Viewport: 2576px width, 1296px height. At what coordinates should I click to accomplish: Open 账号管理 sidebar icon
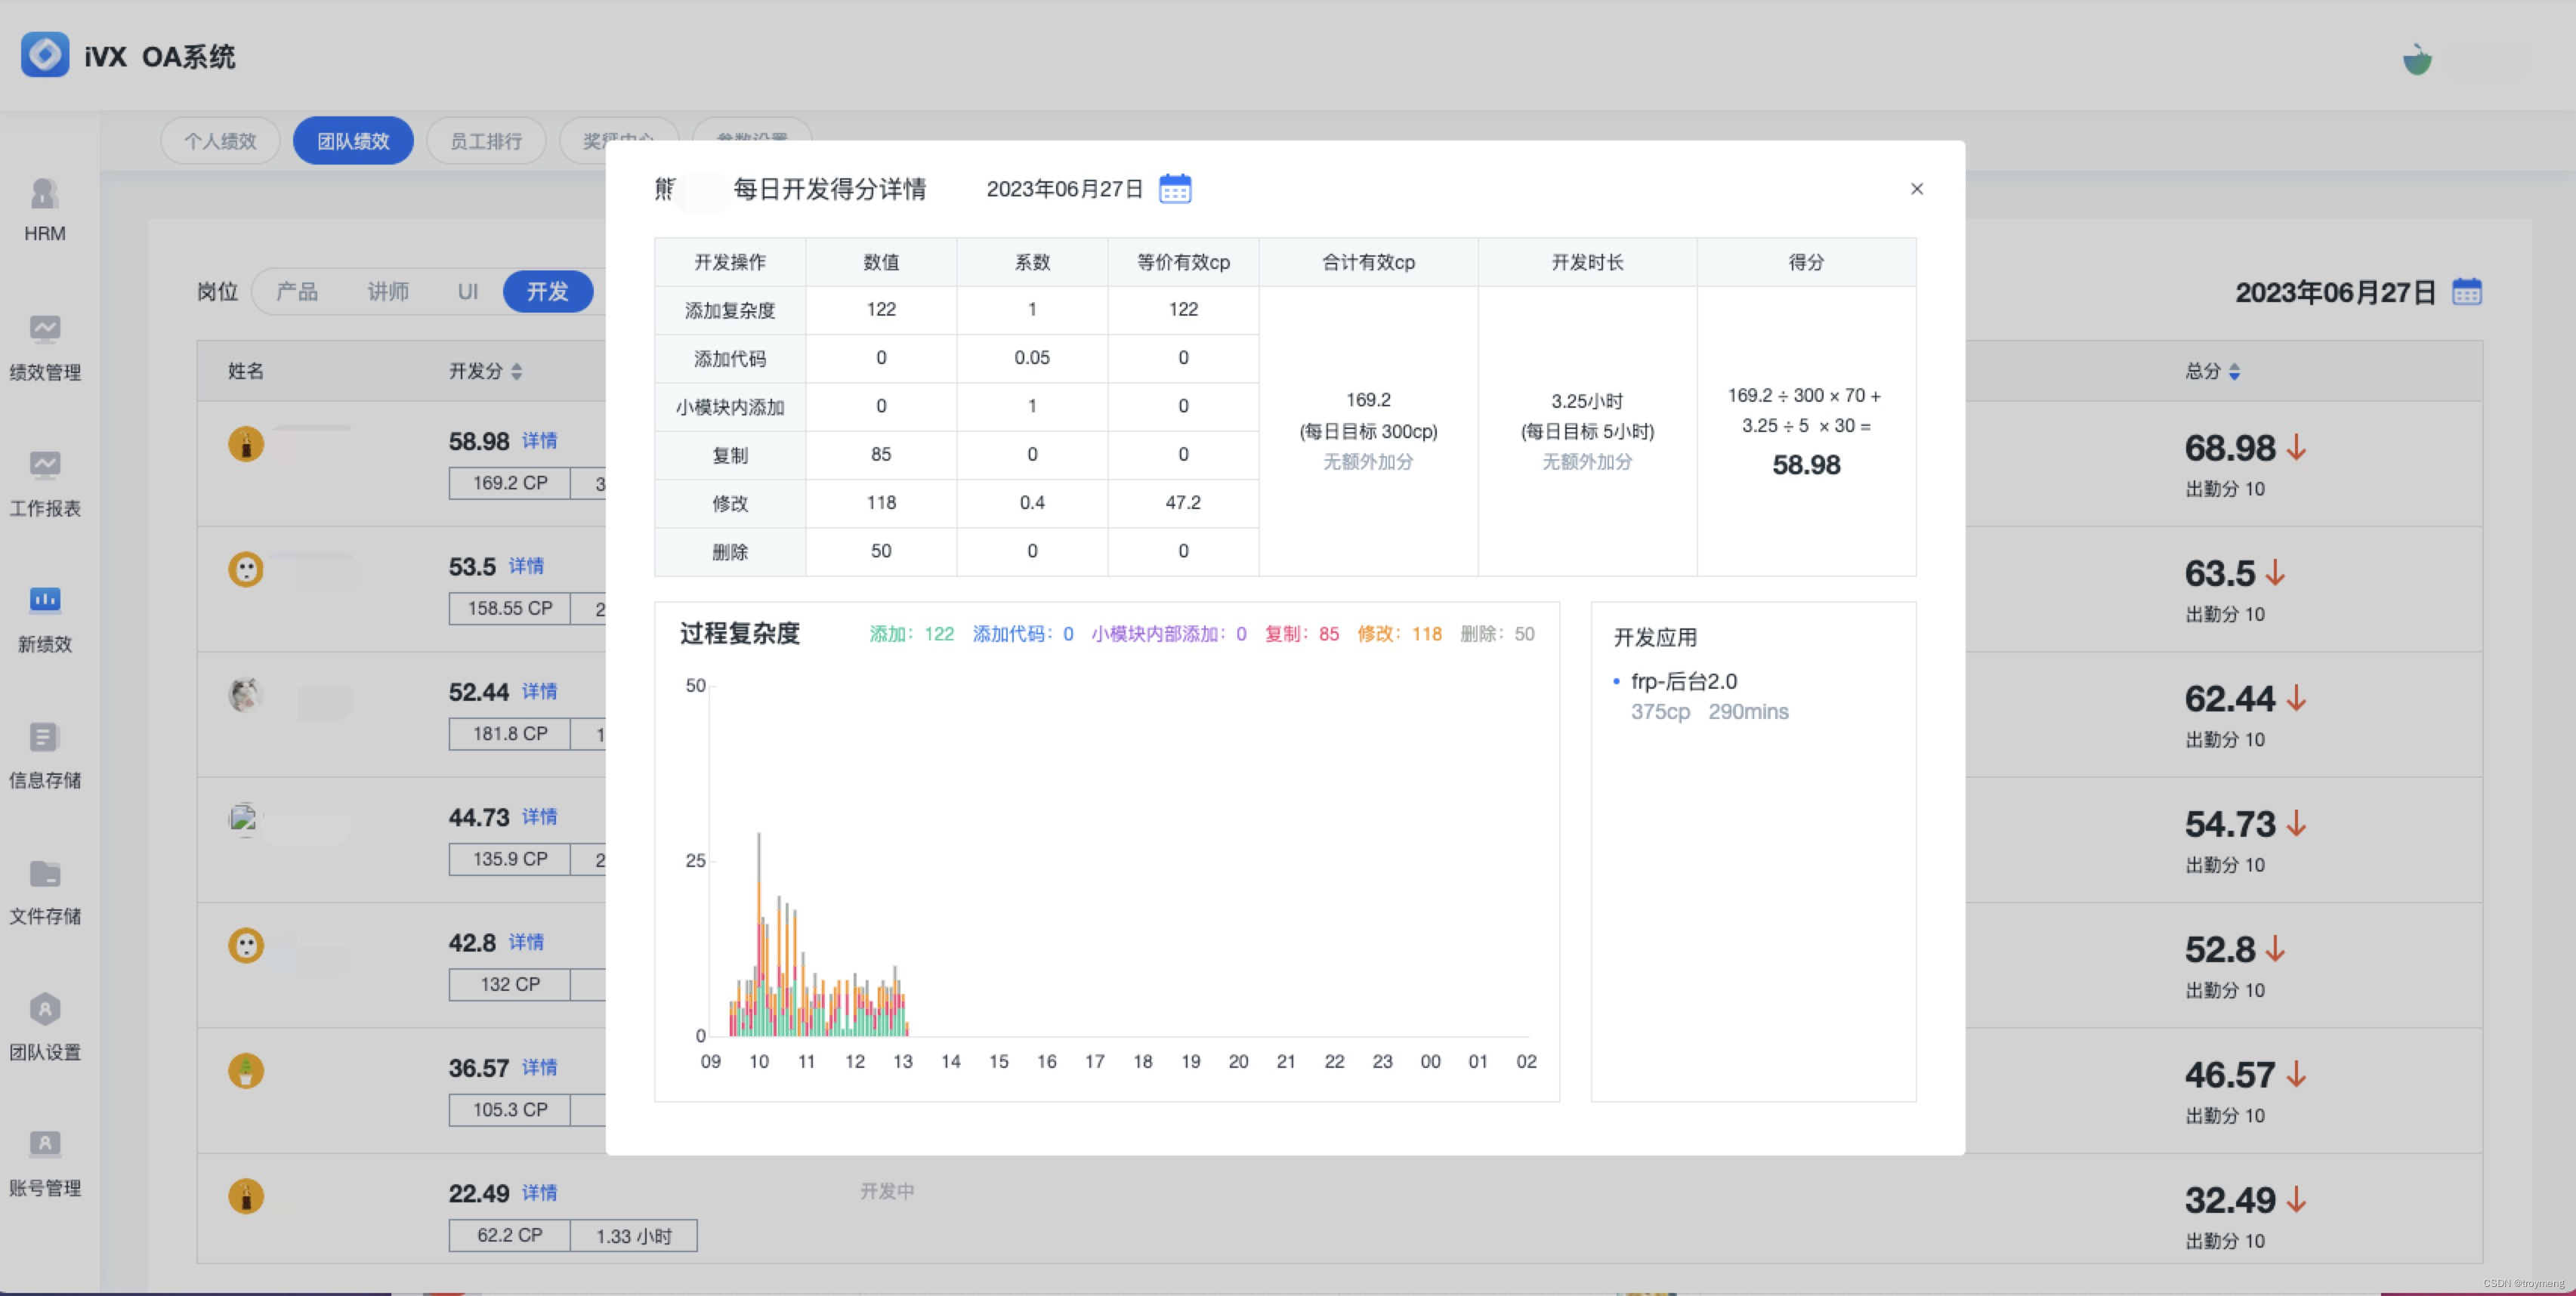(44, 1144)
